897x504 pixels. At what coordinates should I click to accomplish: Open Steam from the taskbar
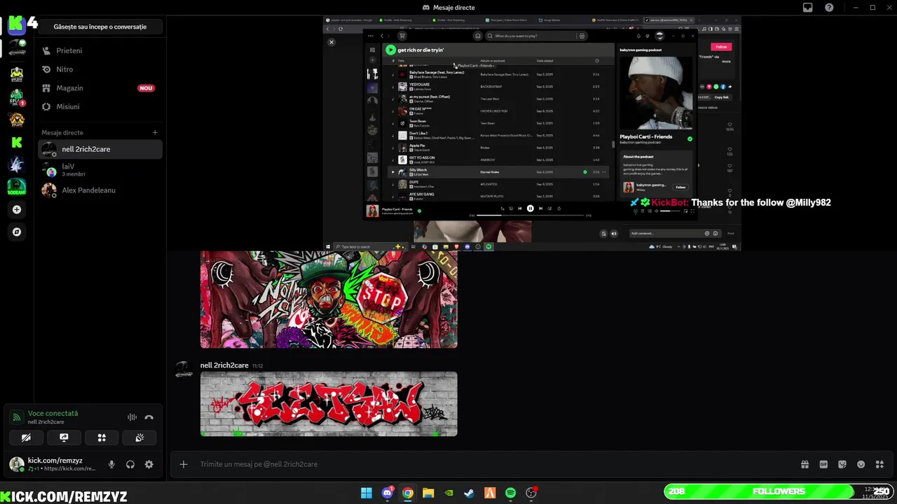[x=470, y=493]
